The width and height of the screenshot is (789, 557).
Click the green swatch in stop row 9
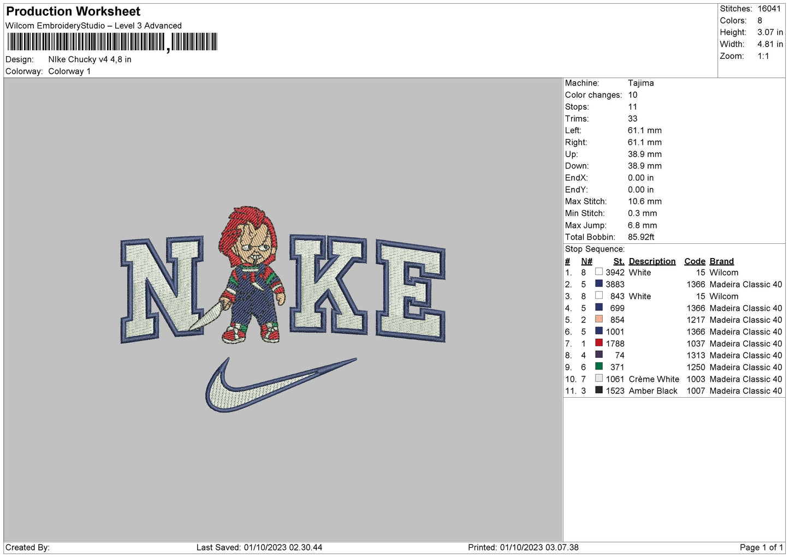pyautogui.click(x=599, y=367)
